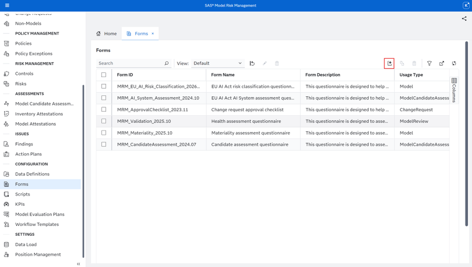Switch to the Home tab
The width and height of the screenshot is (472, 267).
107,34
